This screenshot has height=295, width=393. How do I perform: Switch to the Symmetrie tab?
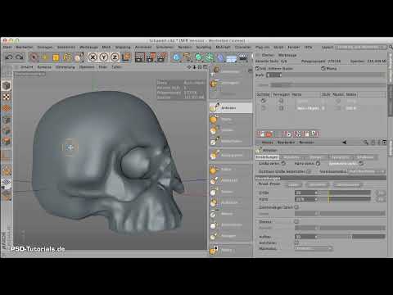click(x=341, y=157)
